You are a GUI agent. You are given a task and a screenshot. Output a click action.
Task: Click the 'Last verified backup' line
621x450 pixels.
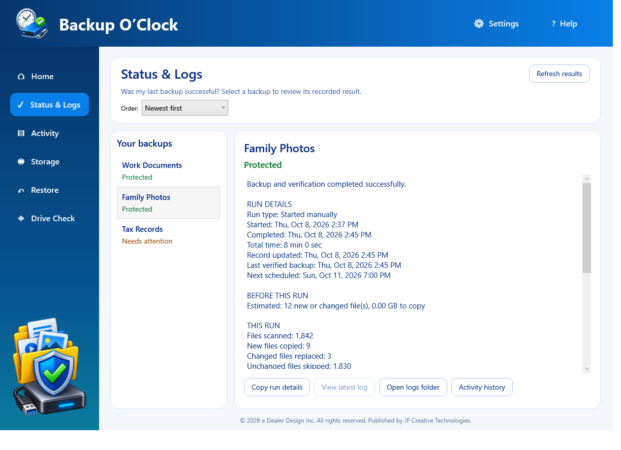click(x=324, y=265)
